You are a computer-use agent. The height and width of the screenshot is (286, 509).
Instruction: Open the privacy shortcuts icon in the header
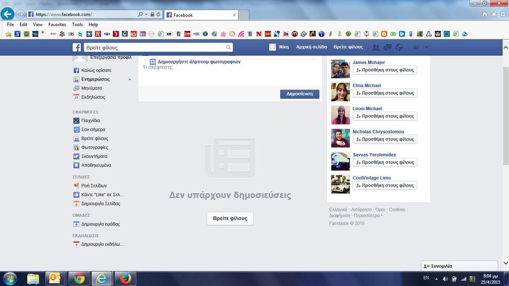[417, 47]
